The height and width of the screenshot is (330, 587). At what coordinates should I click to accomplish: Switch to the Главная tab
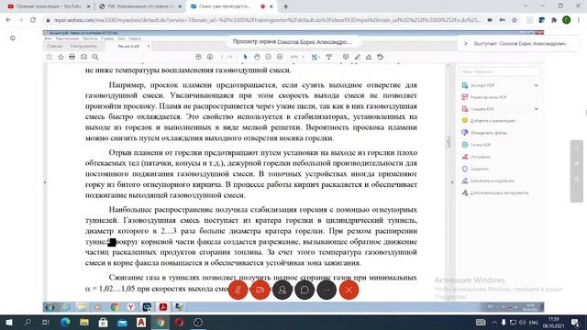point(55,46)
